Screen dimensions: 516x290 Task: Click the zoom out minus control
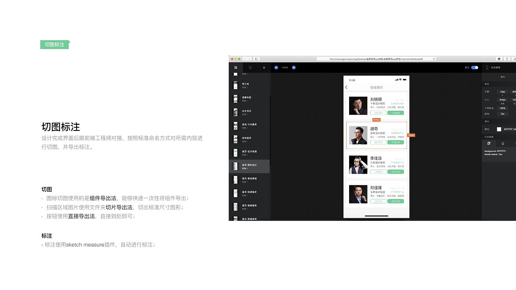click(x=276, y=68)
